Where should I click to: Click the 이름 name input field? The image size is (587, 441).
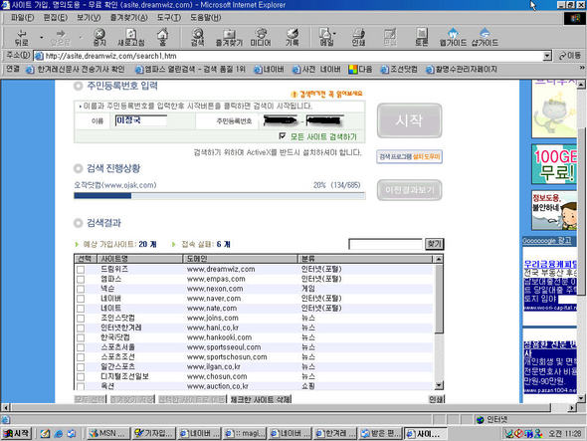pos(140,120)
